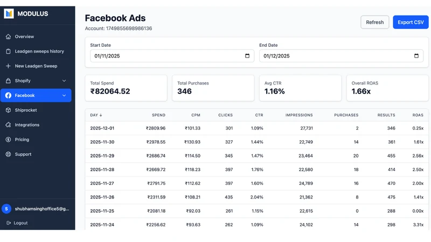Click Logout link

20,223
